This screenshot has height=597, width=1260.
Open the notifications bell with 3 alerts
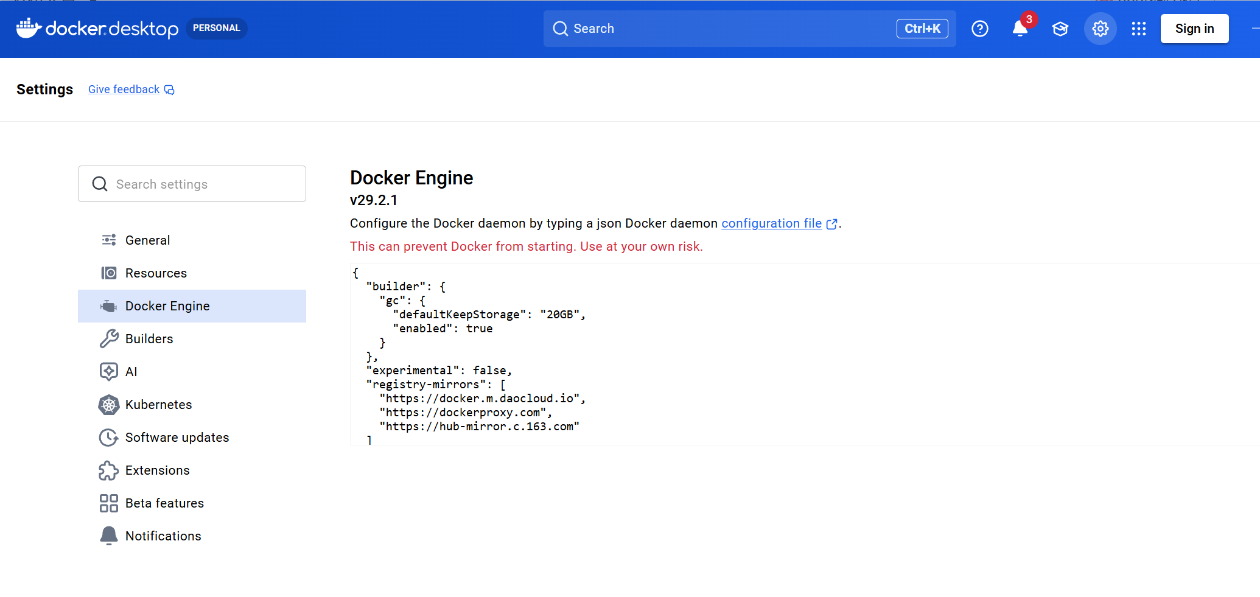[x=1020, y=29]
